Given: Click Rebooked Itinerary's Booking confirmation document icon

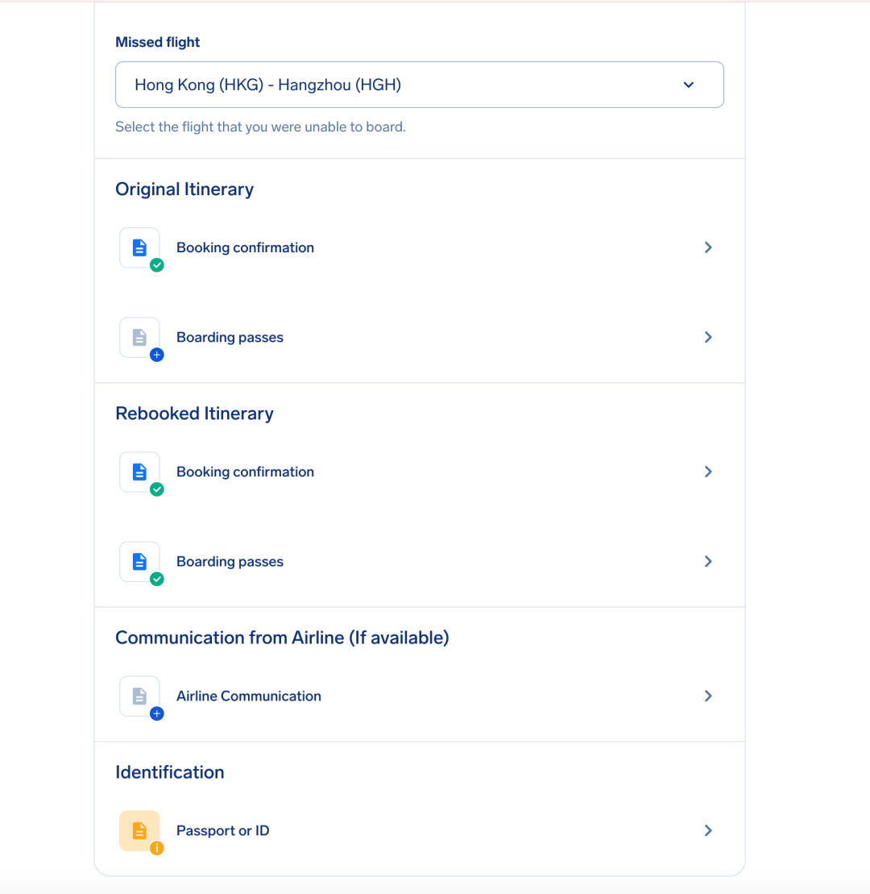Looking at the screenshot, I should (139, 472).
